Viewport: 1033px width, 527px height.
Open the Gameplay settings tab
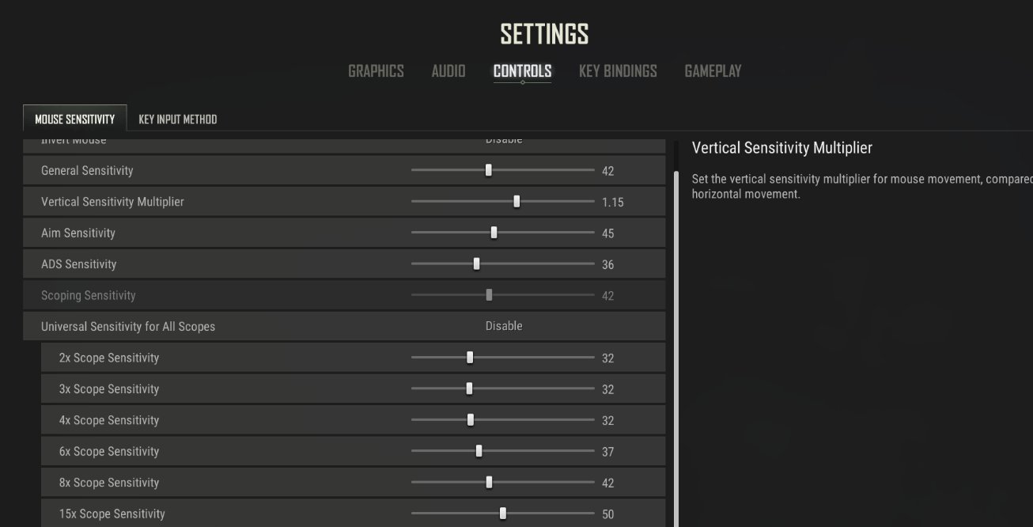713,71
